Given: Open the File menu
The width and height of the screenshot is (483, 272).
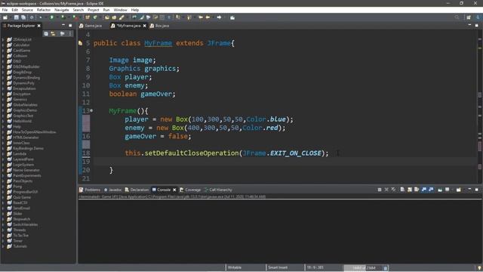Looking at the screenshot, I should [x=5, y=10].
